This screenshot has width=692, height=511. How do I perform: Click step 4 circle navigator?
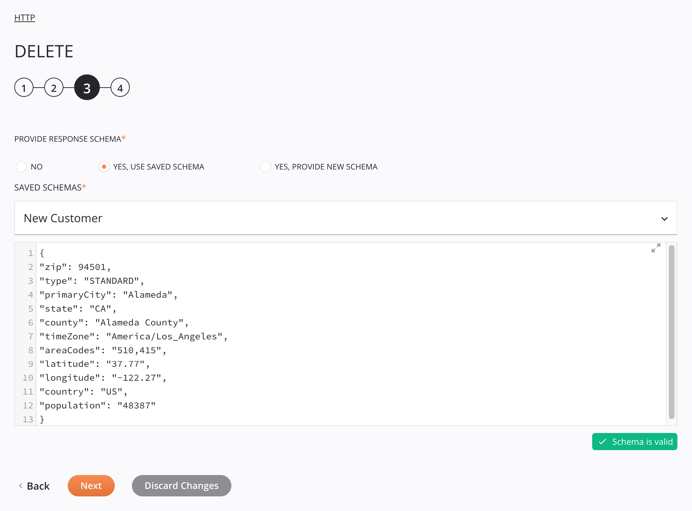click(x=120, y=88)
